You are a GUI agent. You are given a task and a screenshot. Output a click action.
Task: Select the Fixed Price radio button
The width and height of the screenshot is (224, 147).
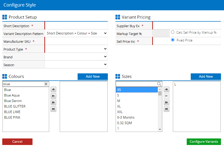[173, 40]
